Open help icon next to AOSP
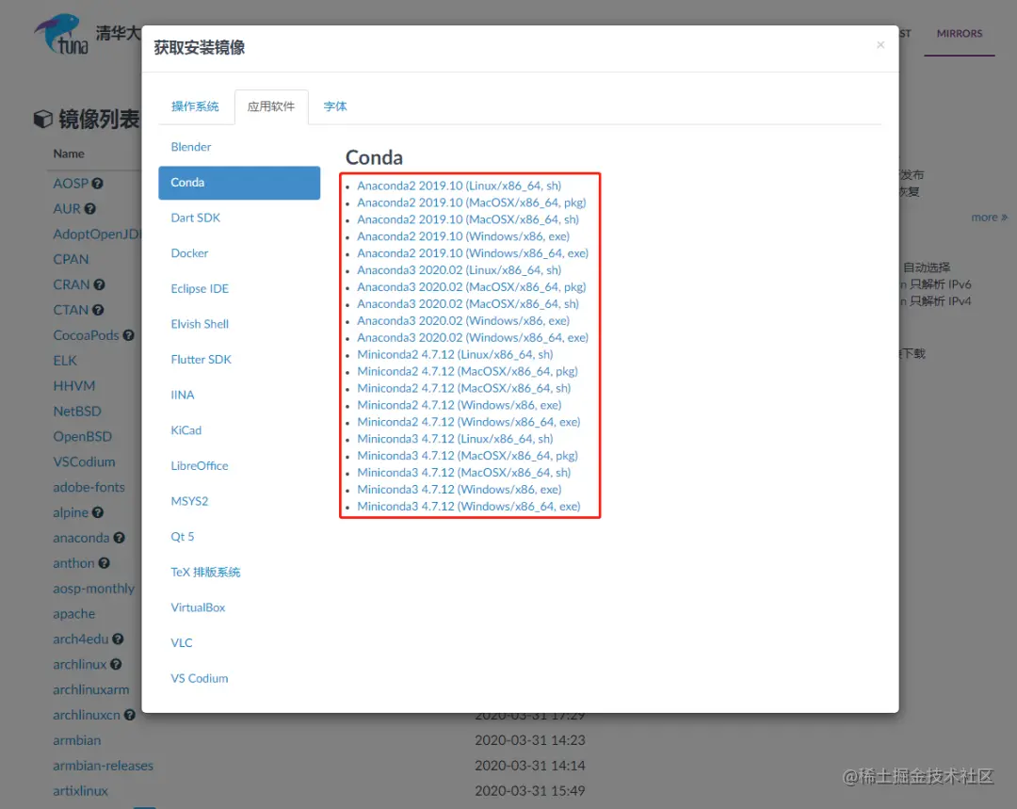 click(97, 184)
